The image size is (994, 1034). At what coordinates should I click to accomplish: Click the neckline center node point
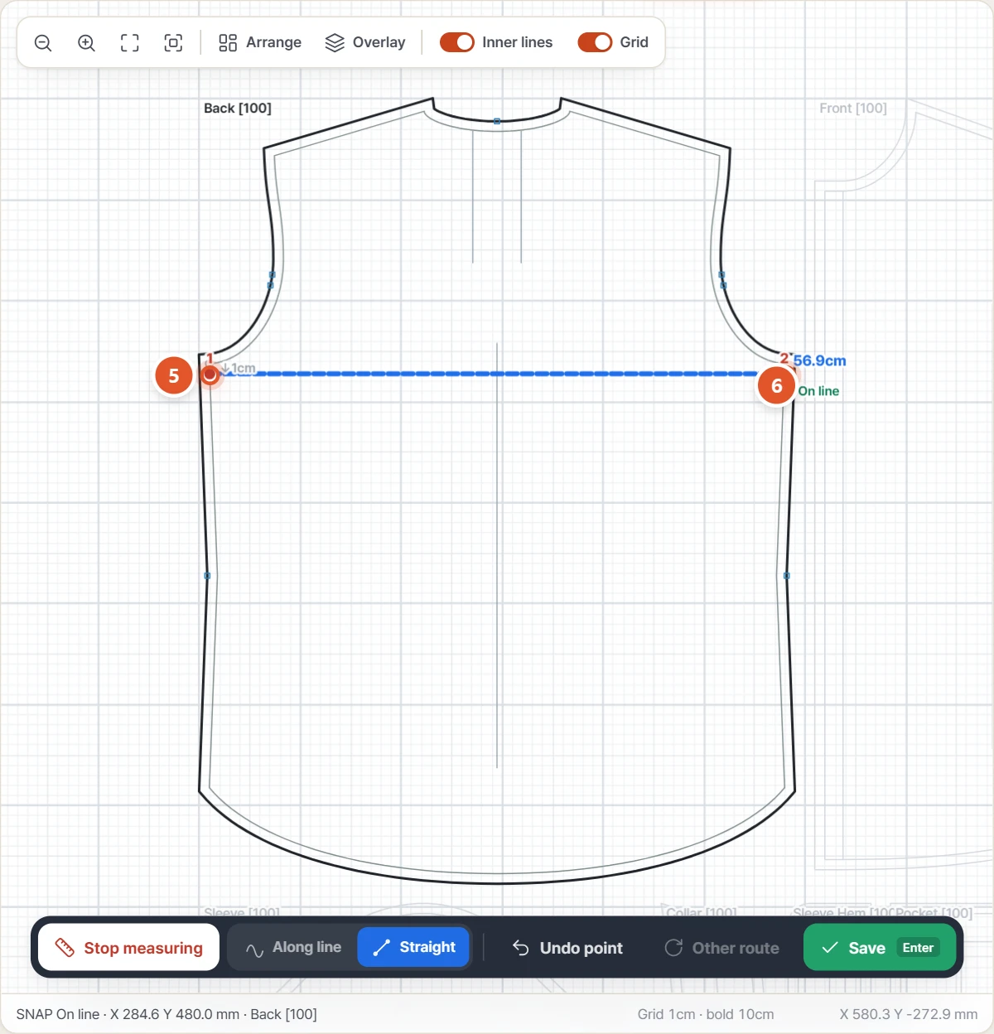[x=497, y=121]
